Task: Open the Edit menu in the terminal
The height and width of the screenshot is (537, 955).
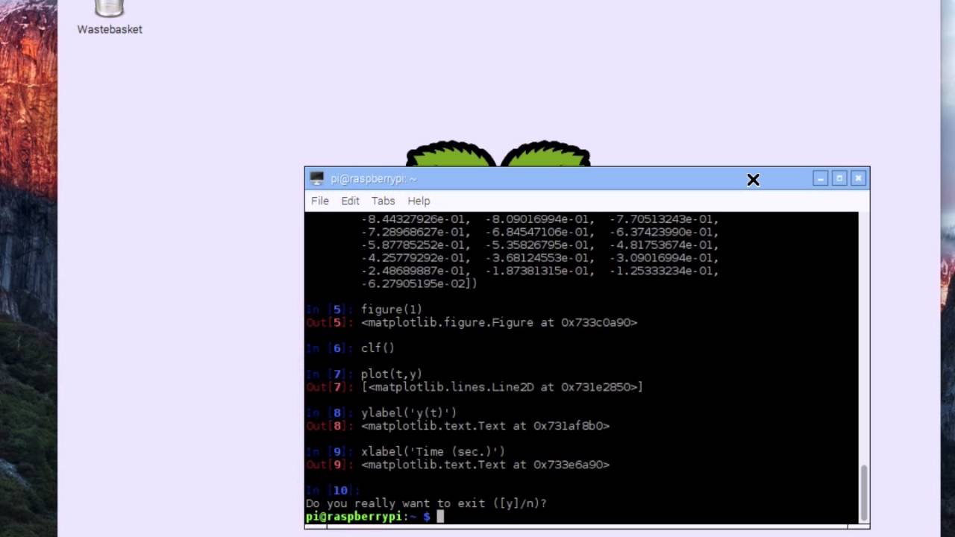Action: 350,201
